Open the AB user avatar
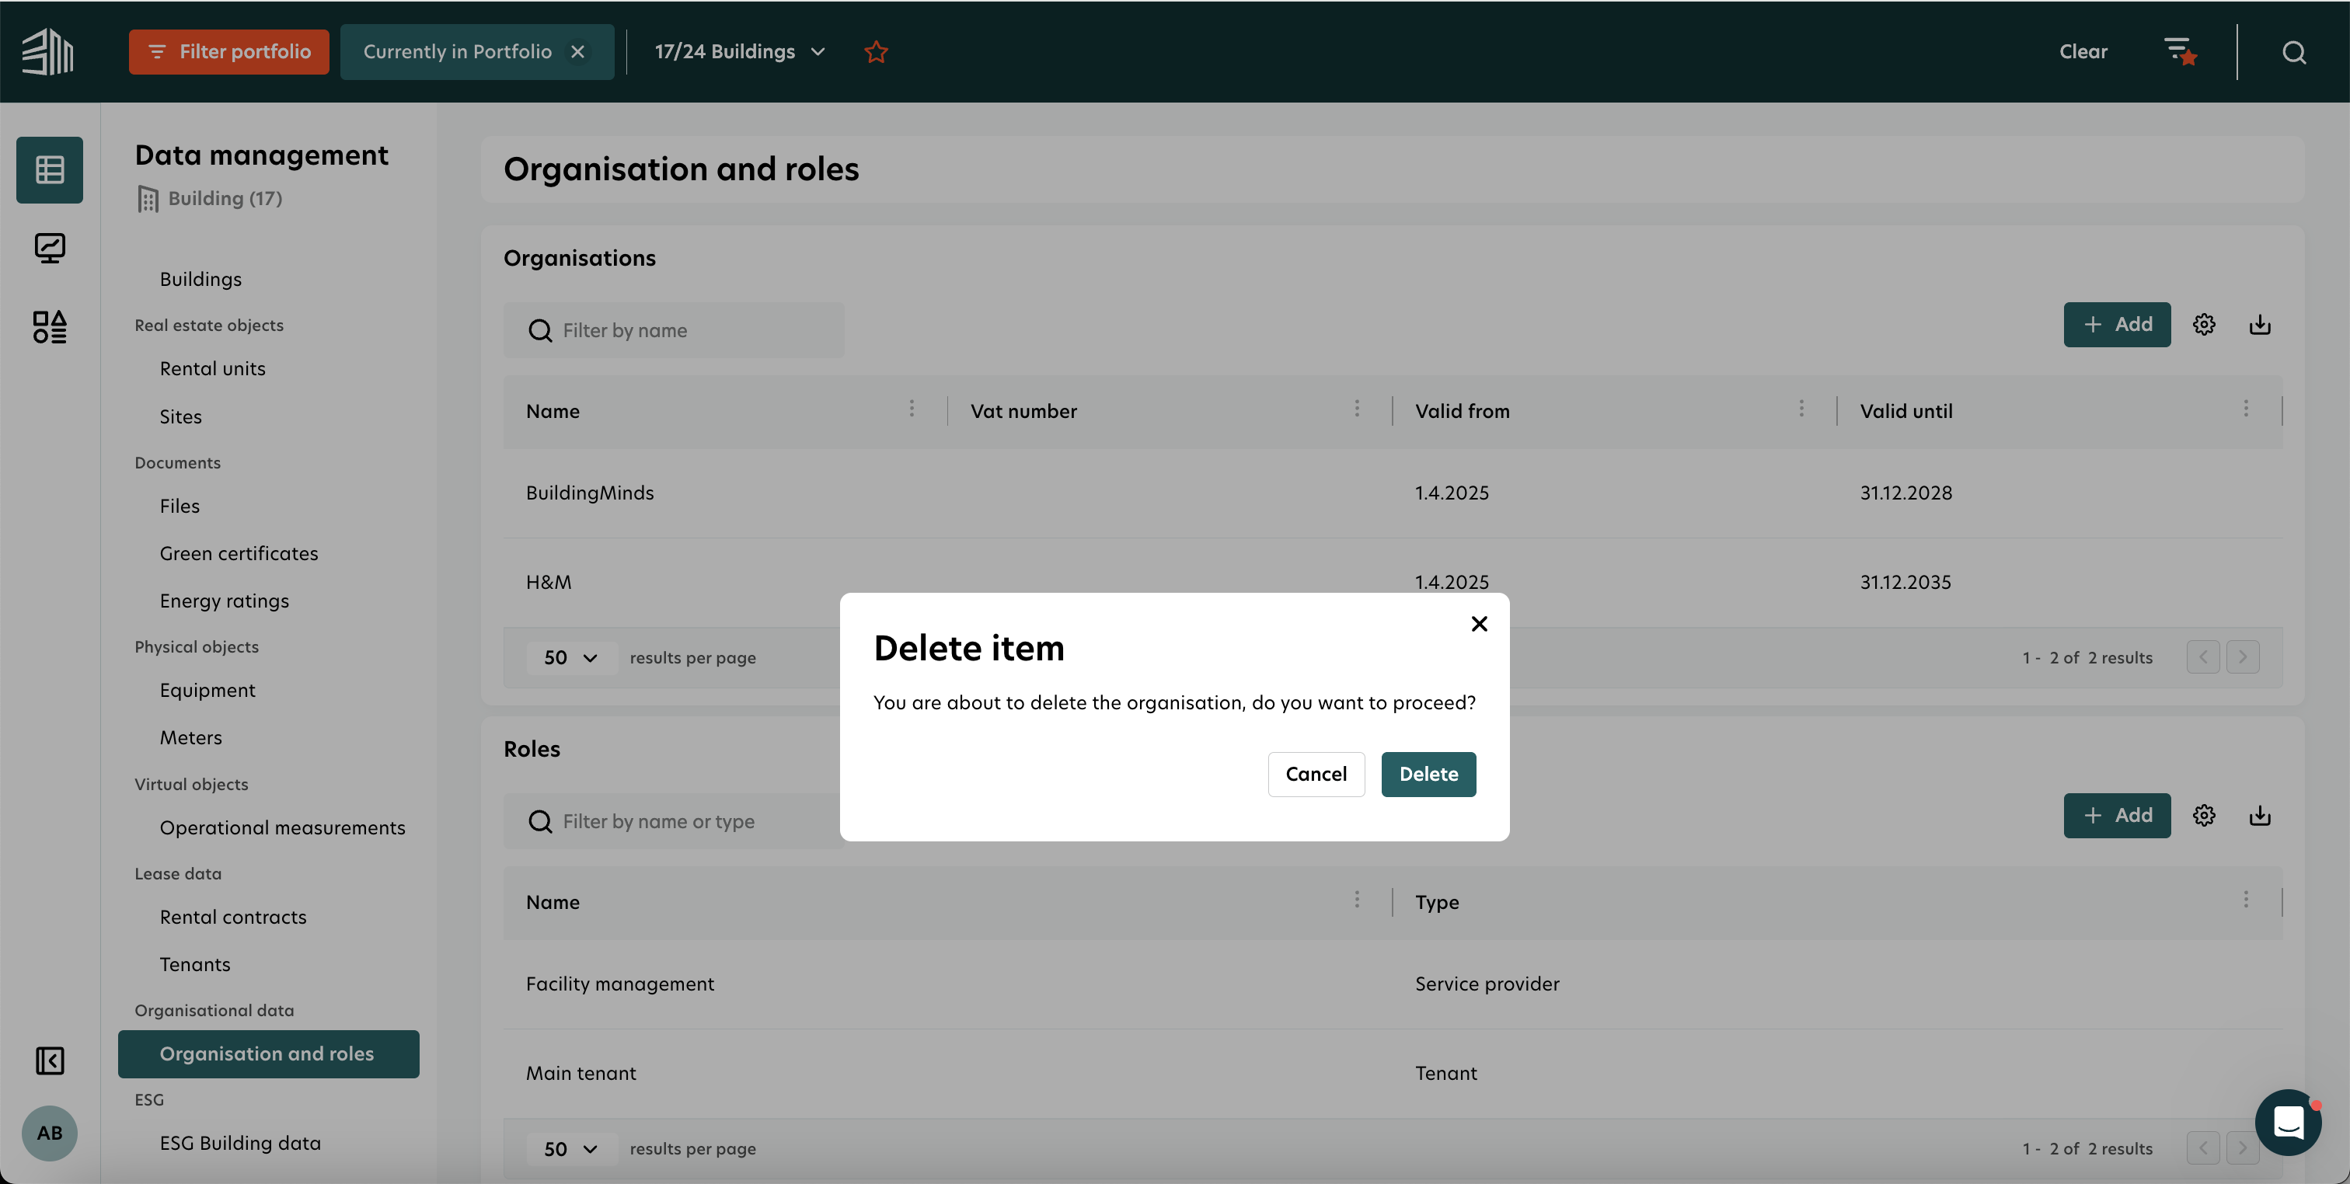The image size is (2350, 1184). pos(49,1133)
